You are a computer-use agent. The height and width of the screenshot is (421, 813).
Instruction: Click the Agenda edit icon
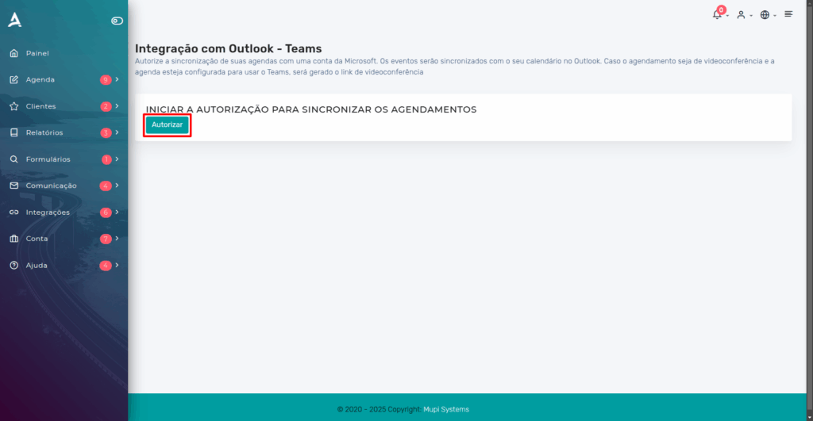pyautogui.click(x=14, y=80)
